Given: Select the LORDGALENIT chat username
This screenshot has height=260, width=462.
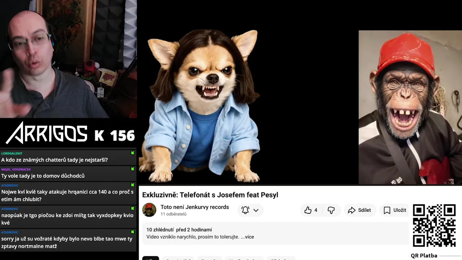Looking at the screenshot, I should tap(12, 153).
